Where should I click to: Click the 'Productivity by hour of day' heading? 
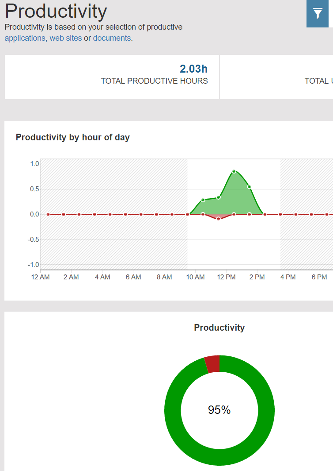72,137
